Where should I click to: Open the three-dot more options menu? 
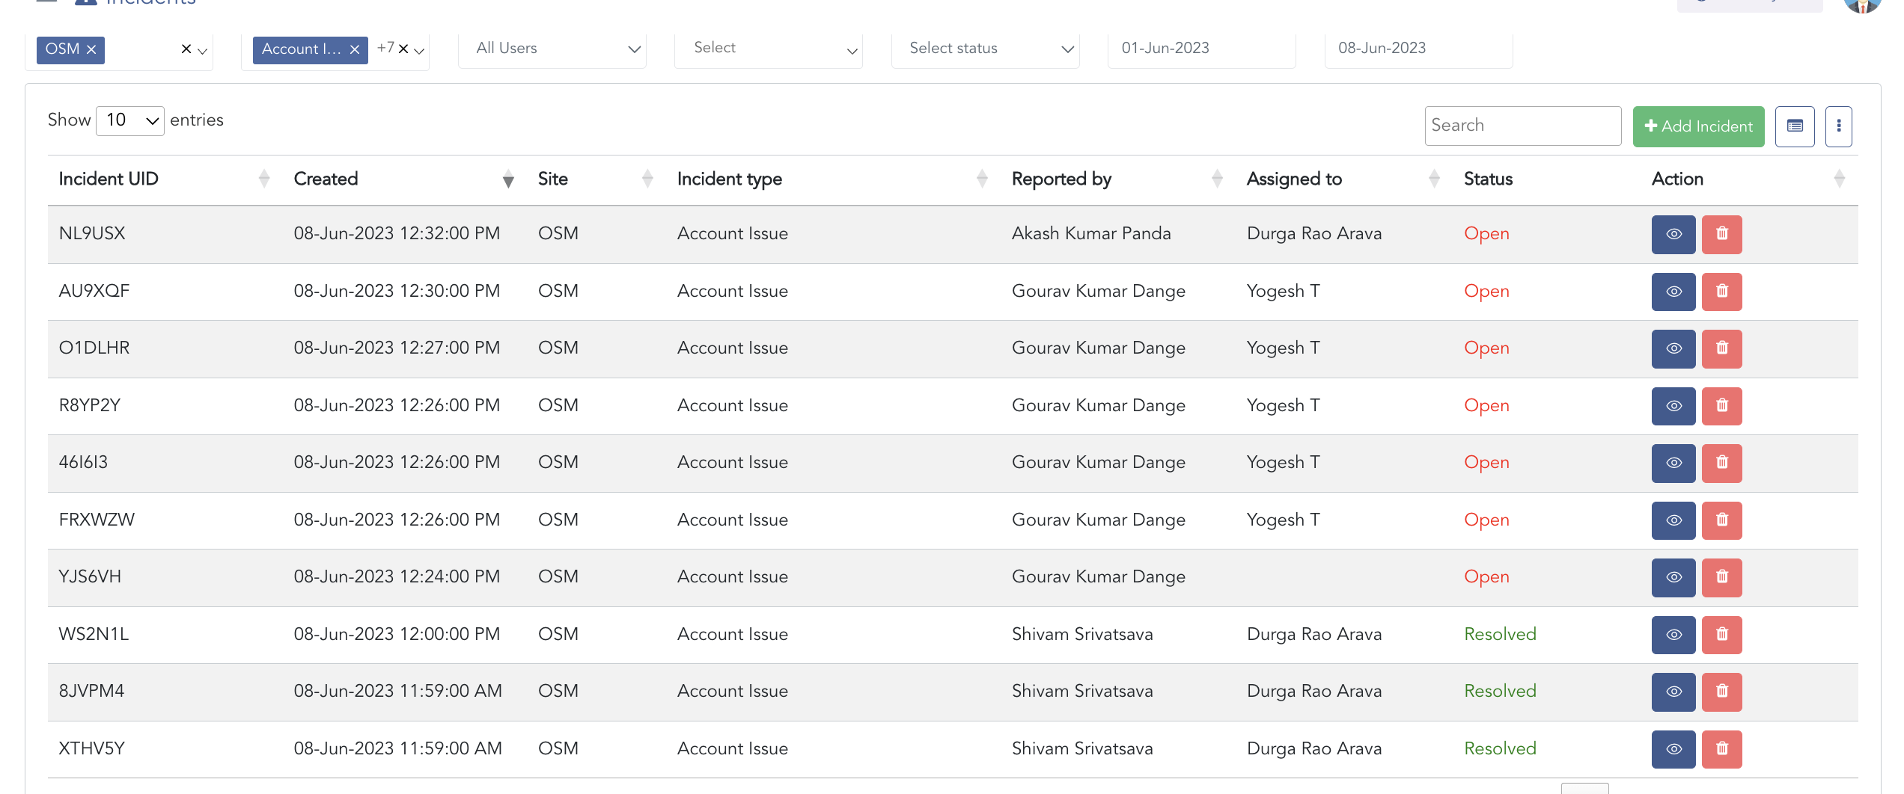tap(1838, 126)
